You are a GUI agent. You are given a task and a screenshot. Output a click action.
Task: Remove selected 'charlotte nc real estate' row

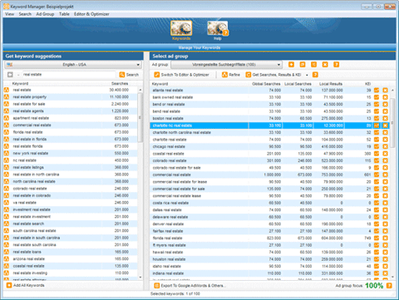[385, 125]
